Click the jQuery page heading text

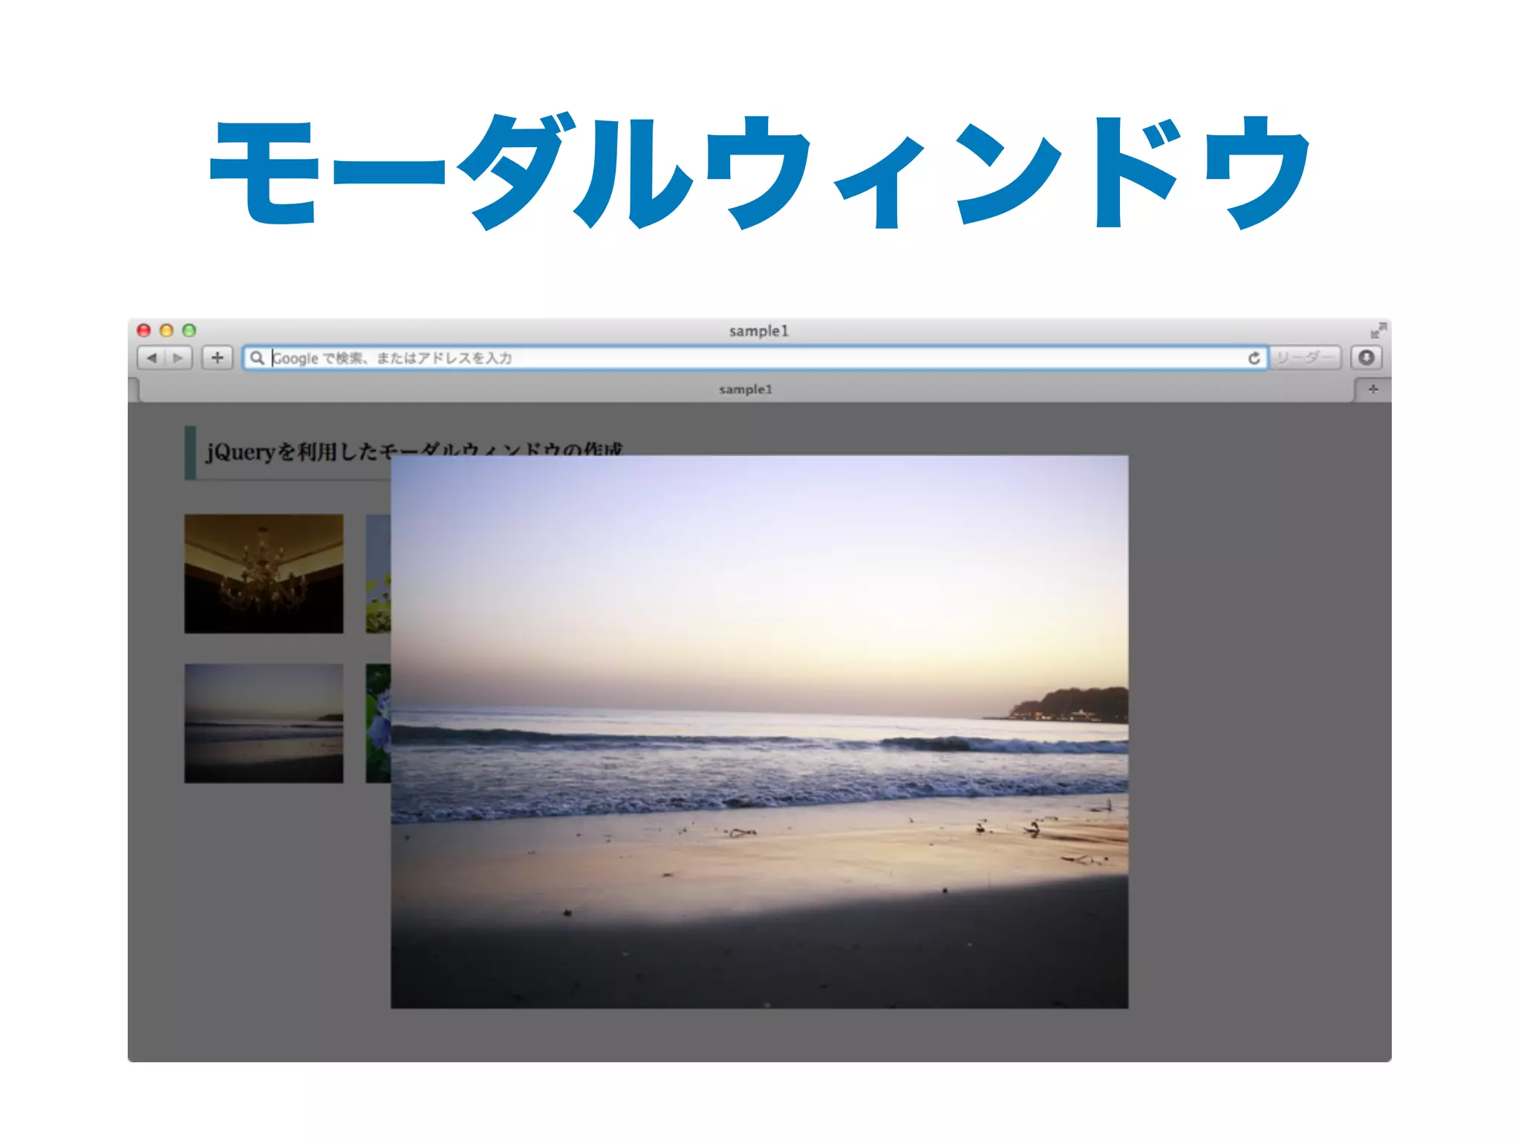pyautogui.click(x=414, y=451)
